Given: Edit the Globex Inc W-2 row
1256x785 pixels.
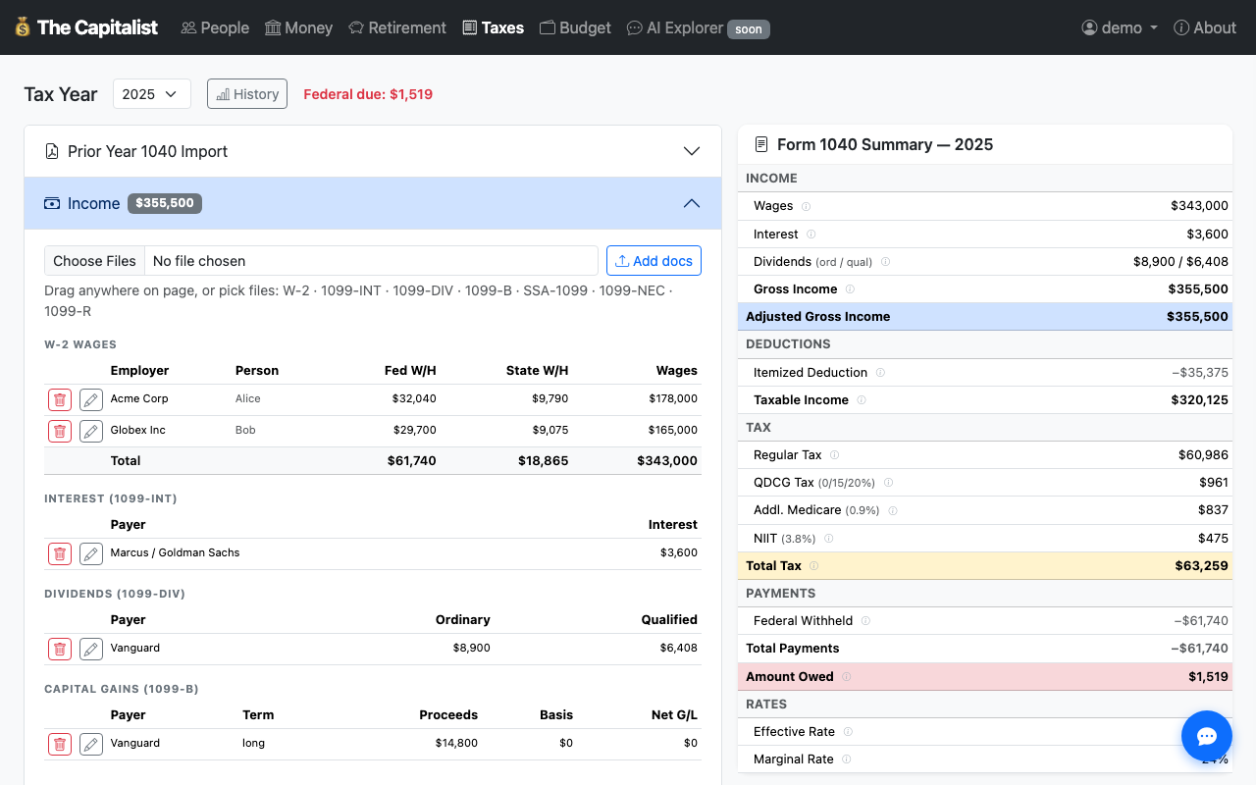Looking at the screenshot, I should coord(90,431).
